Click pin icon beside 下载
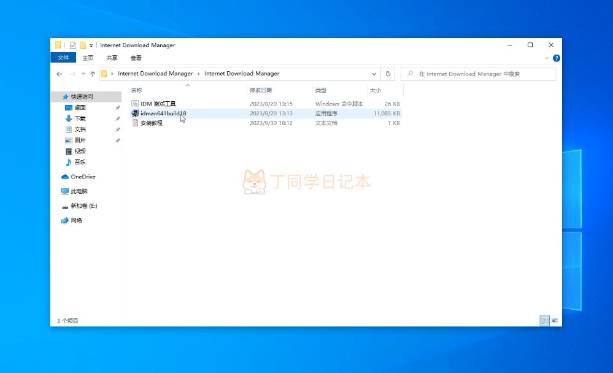Screen dimensions: 613x373 tap(118, 118)
